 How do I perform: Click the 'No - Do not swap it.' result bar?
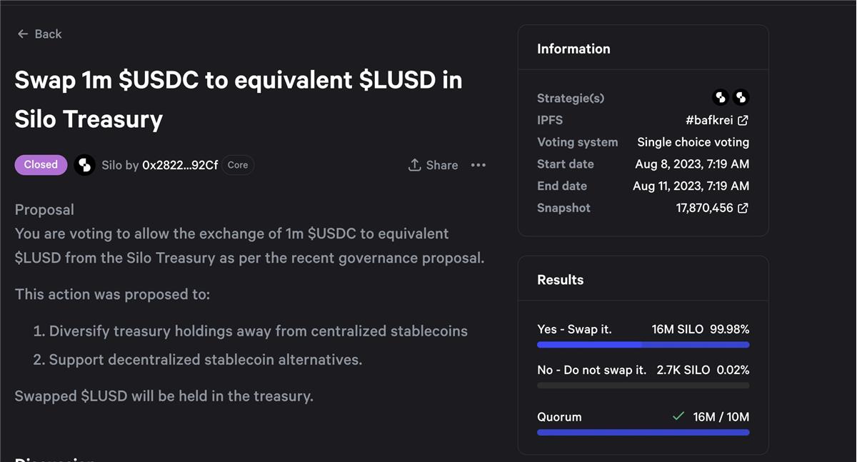[643, 386]
